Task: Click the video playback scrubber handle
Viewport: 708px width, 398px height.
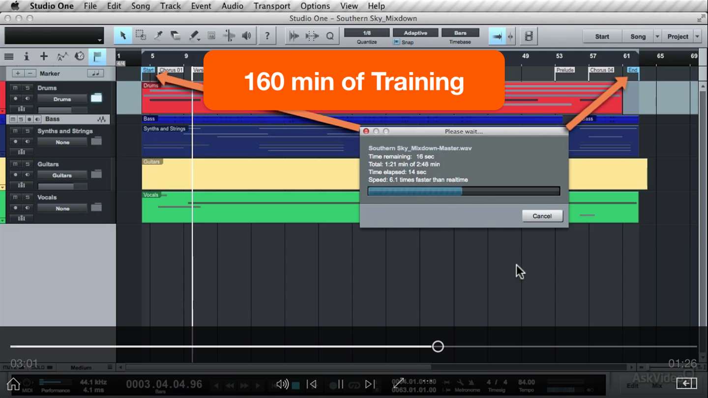Action: [x=438, y=346]
